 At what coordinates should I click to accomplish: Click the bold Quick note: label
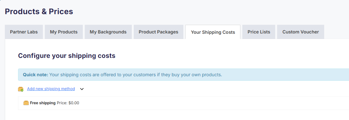click(35, 75)
